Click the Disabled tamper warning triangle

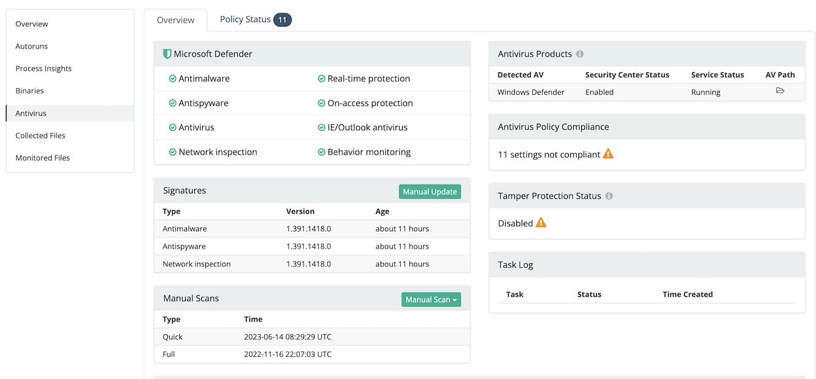point(541,222)
